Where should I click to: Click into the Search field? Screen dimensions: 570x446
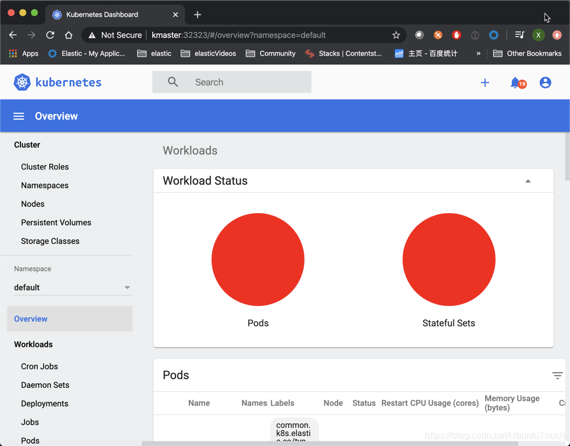tap(232, 82)
